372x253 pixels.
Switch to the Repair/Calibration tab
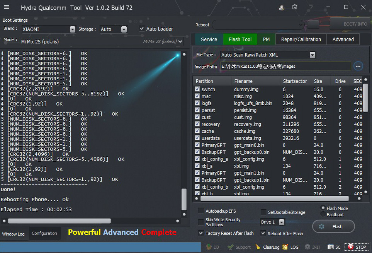[301, 39]
